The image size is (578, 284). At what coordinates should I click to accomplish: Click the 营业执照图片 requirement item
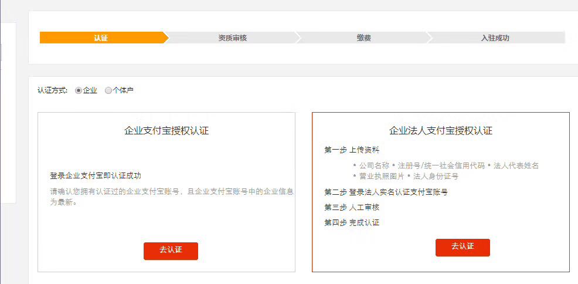[379, 176]
